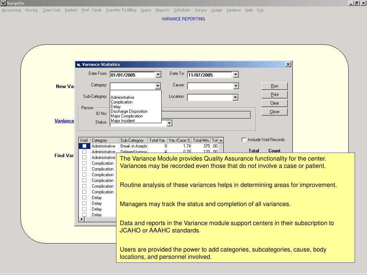This screenshot has height=275, width=367.
Task: Click the Print button
Action: tap(275, 95)
